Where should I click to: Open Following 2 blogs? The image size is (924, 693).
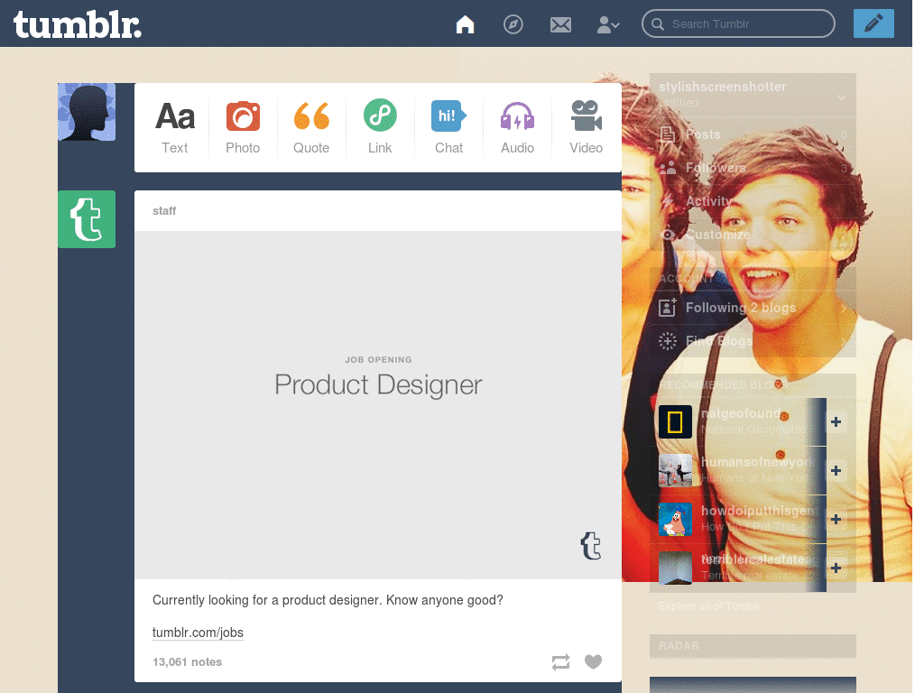(753, 308)
